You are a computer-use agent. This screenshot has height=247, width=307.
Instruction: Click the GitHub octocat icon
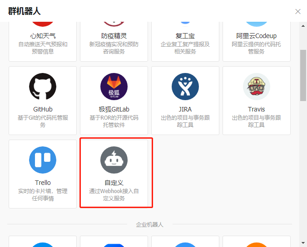click(x=43, y=87)
